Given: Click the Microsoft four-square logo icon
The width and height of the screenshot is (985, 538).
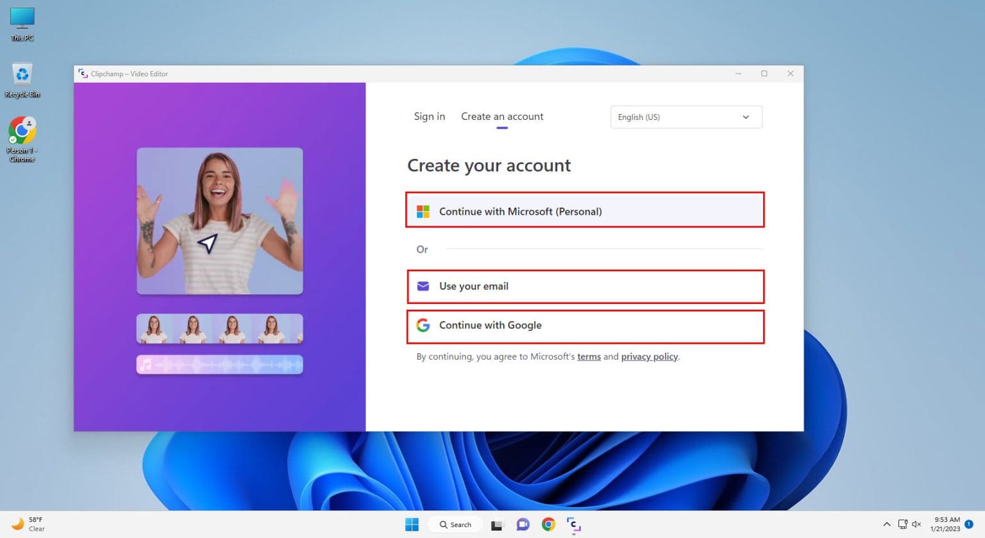Looking at the screenshot, I should tap(423, 210).
